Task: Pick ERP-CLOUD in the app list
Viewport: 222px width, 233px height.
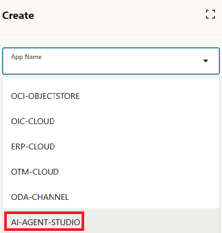Action: 111,147
